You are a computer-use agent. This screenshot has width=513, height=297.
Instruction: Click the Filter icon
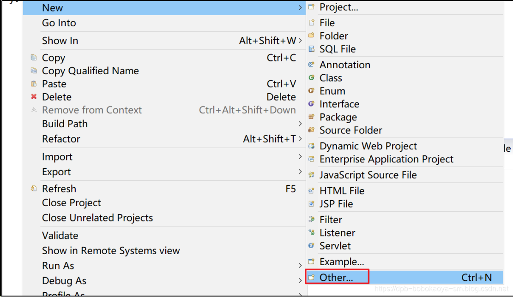tap(312, 219)
